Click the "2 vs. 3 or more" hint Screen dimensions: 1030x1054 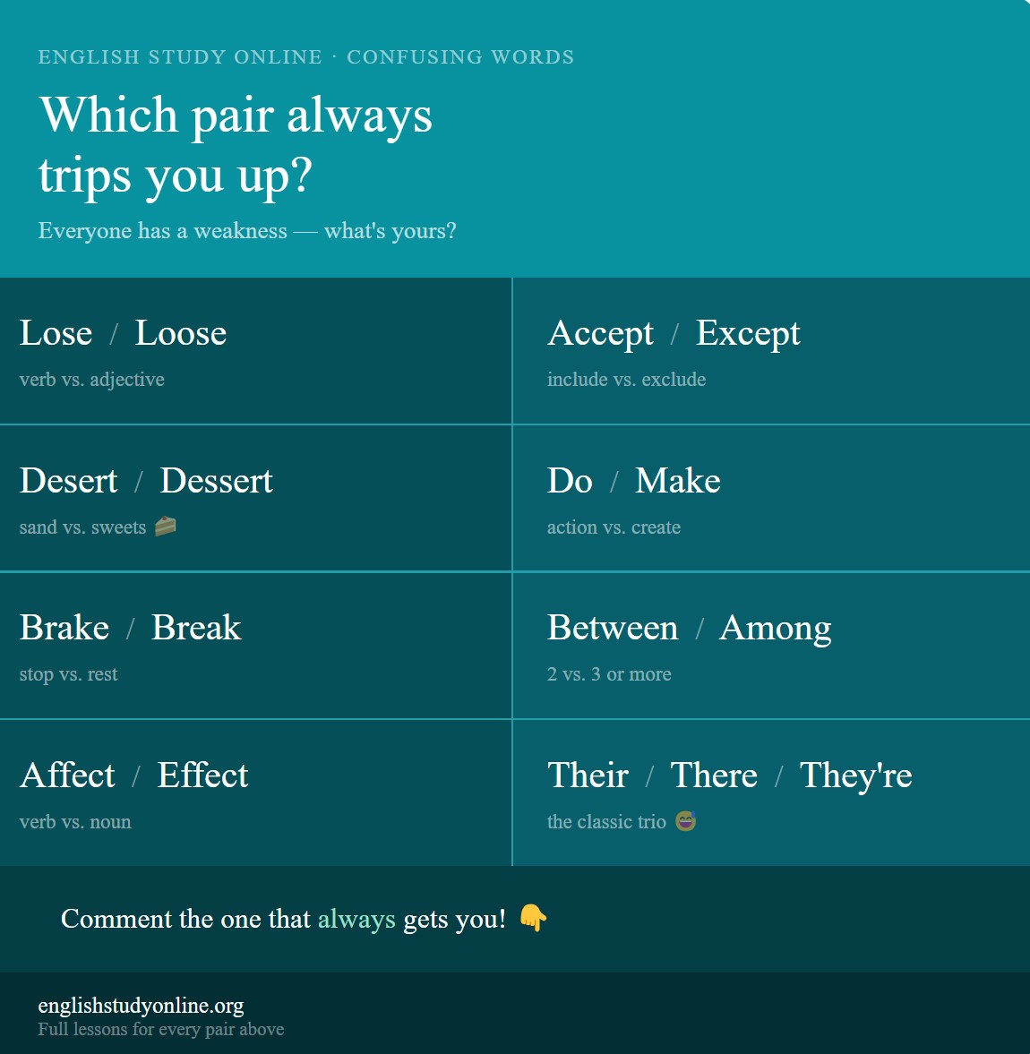[x=609, y=673]
